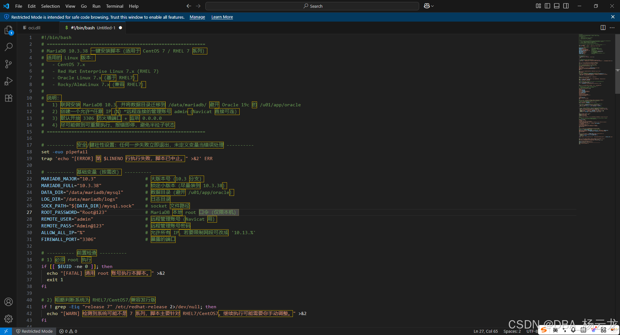Open the File menu
The image size is (620, 335).
(x=19, y=6)
